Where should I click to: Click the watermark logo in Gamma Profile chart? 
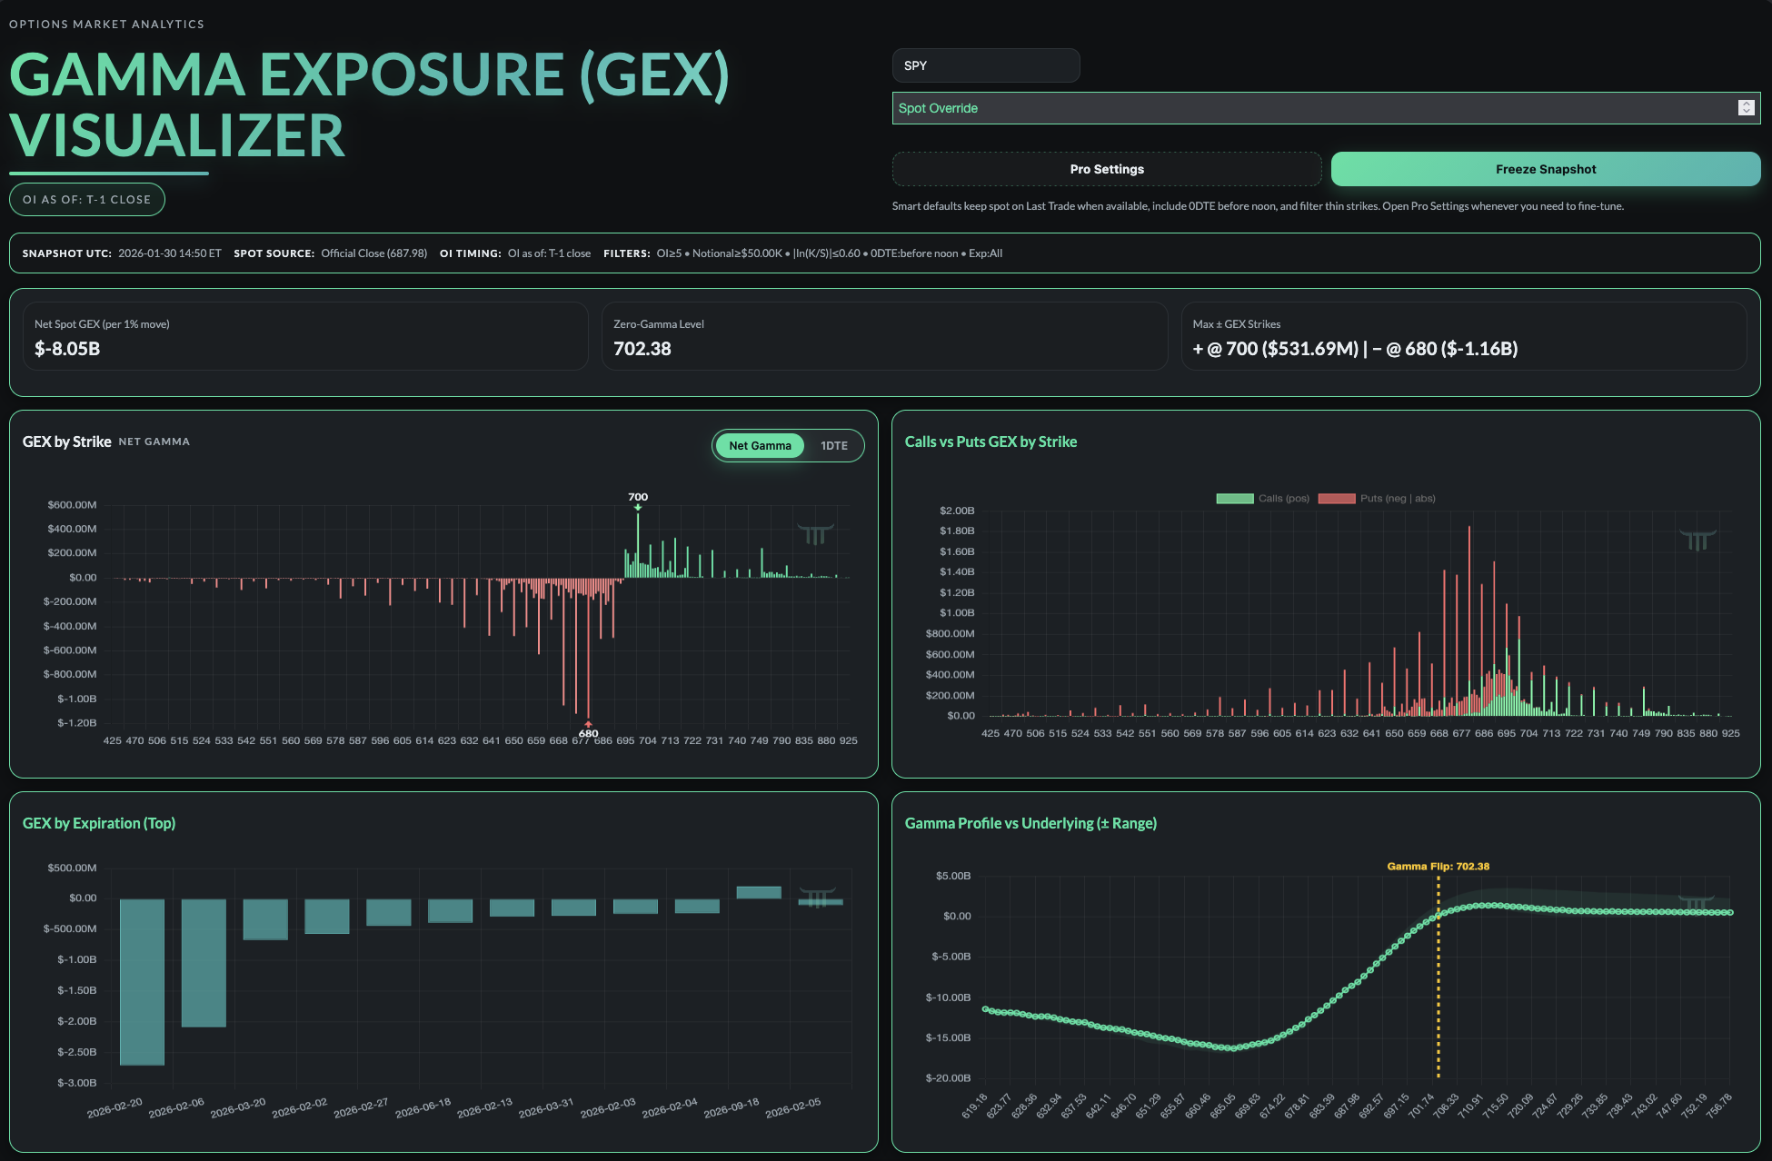1696,902
